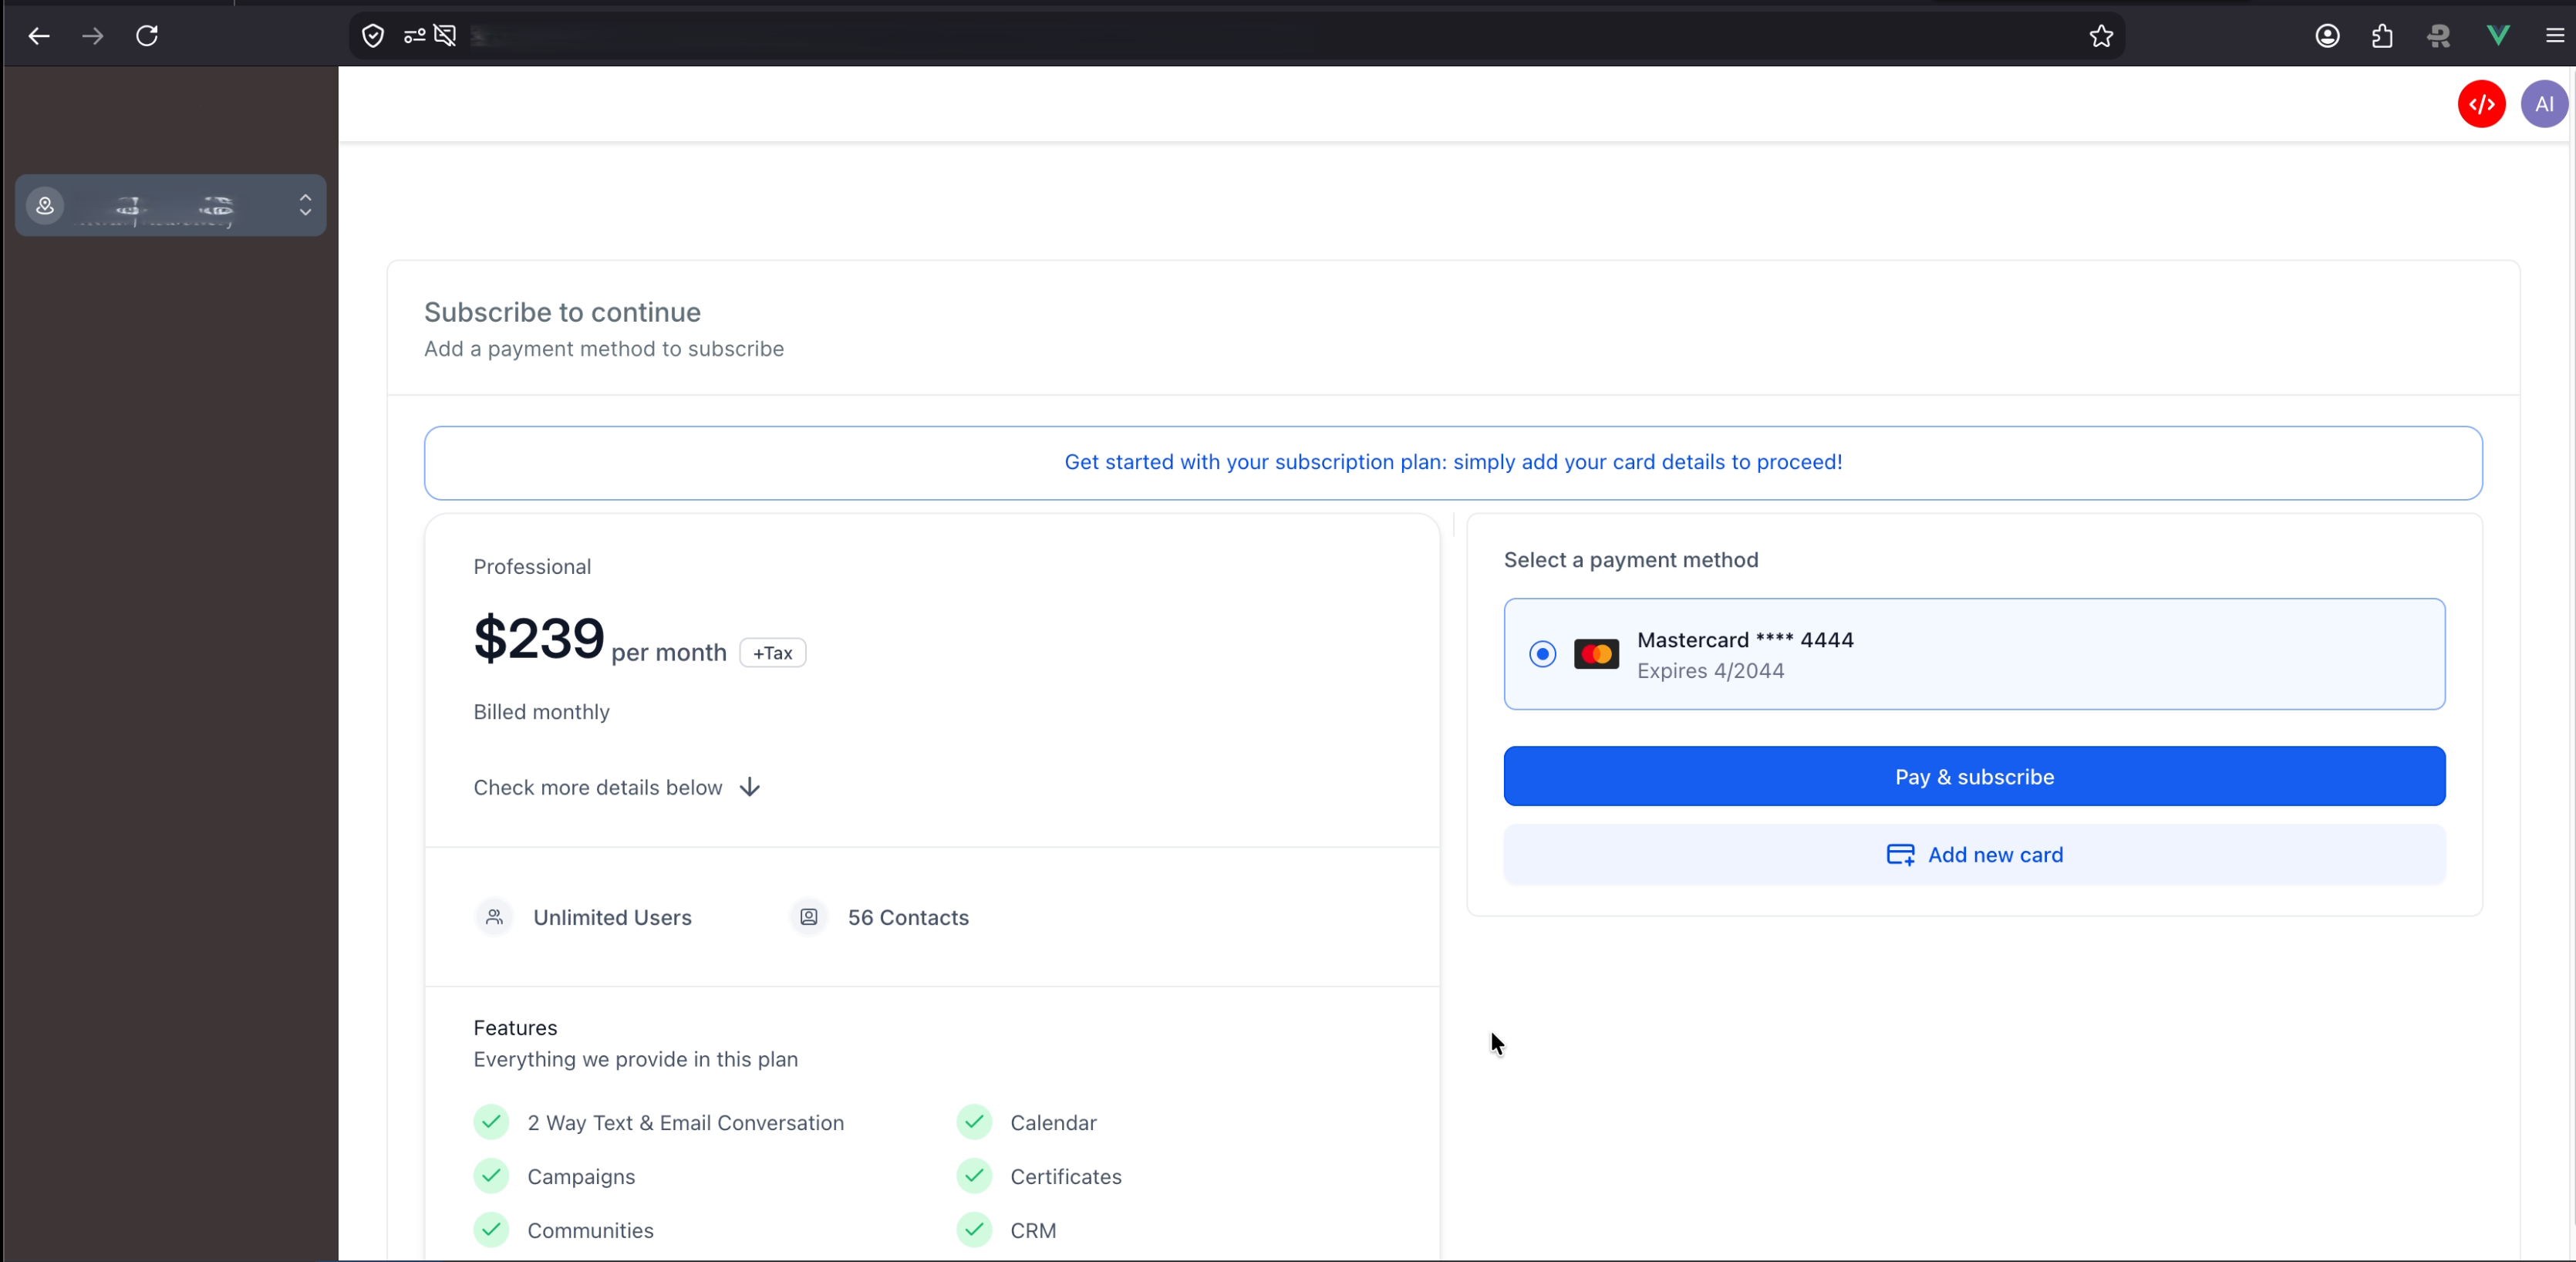Click the green check beside Calendar

974,1122
